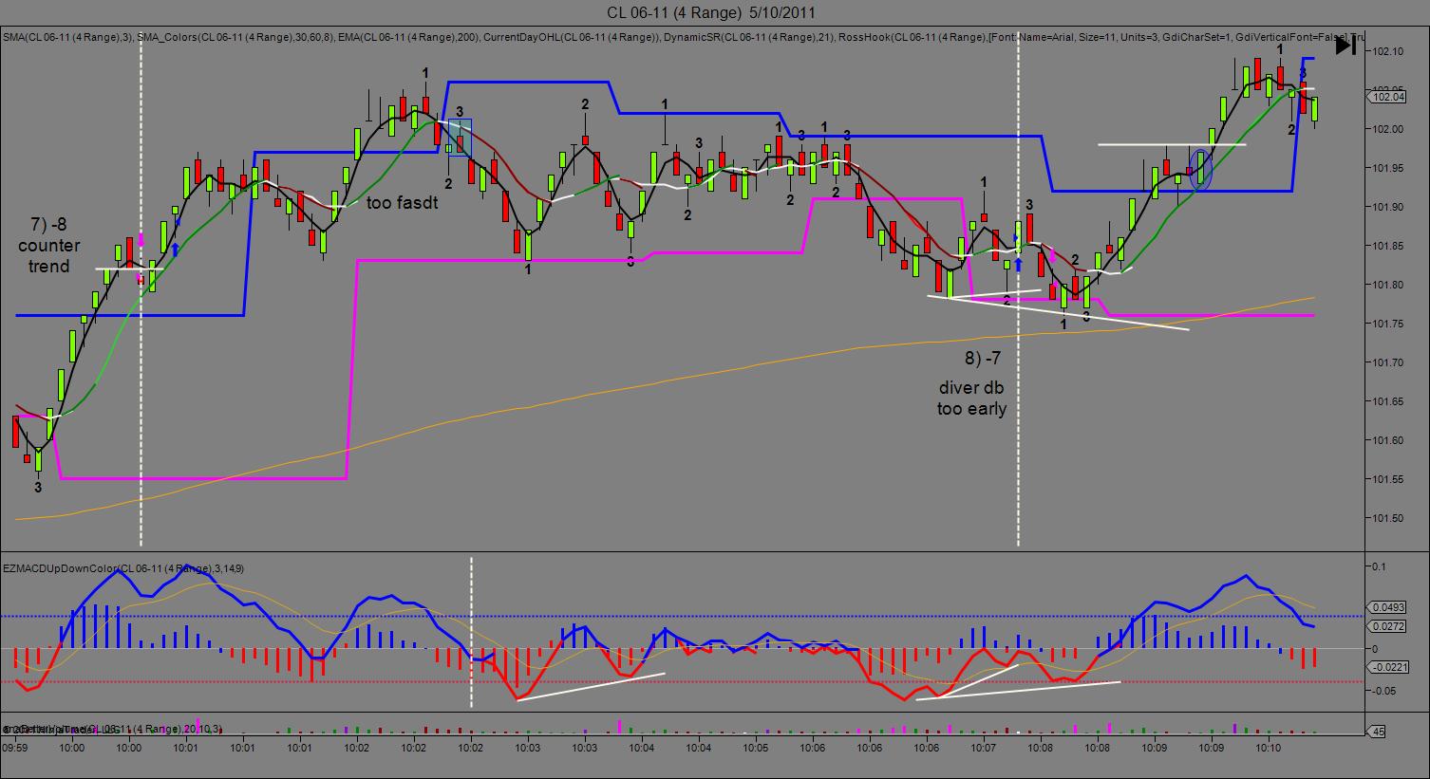
Task: Select the "8) -7" text annotation
Action: 982,359
